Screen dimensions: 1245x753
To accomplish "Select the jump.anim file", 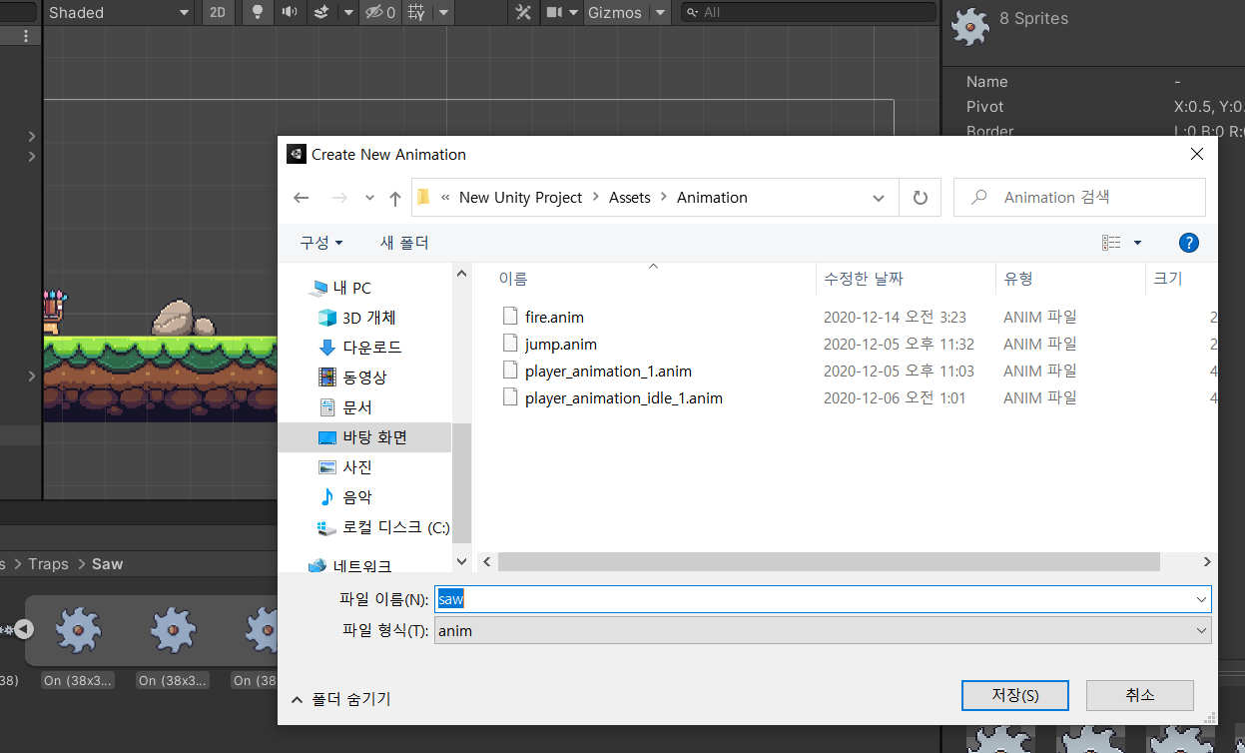I will coord(560,344).
